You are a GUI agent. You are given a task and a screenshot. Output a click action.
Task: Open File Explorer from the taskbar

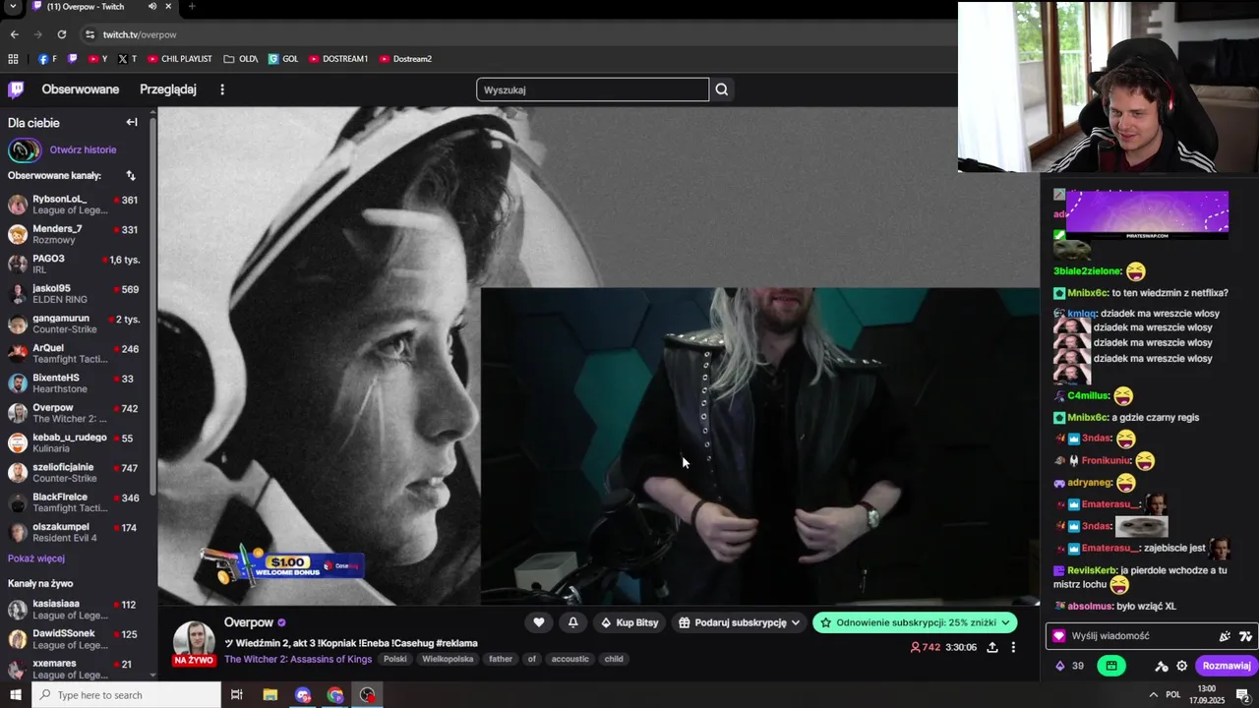(x=270, y=695)
